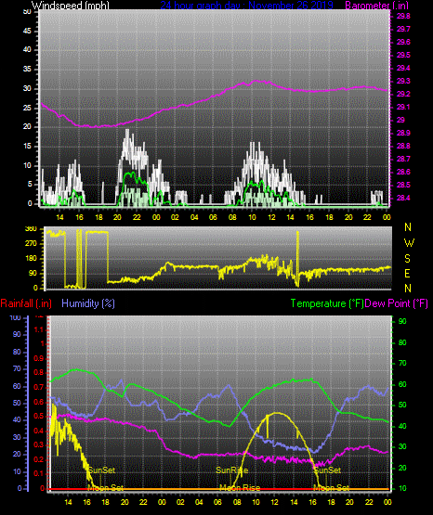Screen dimensions: 433x515
Task: Click the "SunSet" label left of SunRise
Action: click(x=101, y=470)
